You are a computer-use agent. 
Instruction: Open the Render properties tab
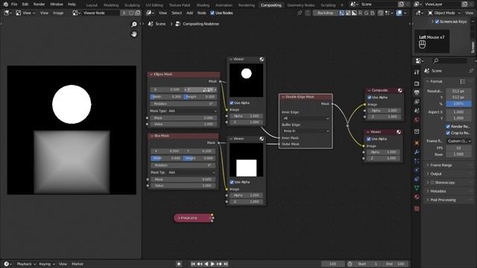click(x=417, y=83)
